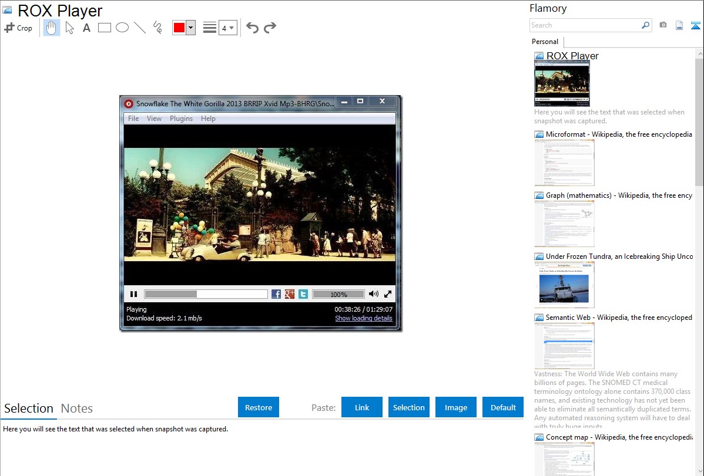Choose the freehand squiggle tool
Image resolution: width=704 pixels, height=476 pixels.
[x=157, y=28]
